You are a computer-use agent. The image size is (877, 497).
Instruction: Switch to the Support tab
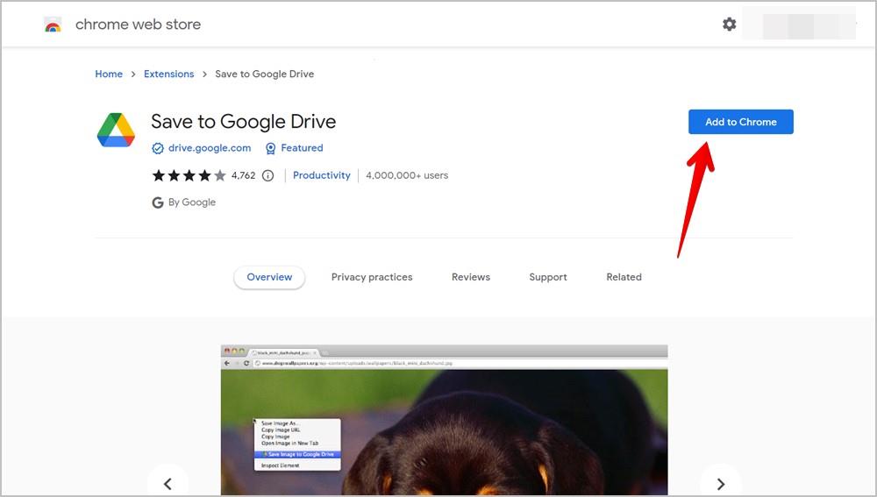pos(547,277)
